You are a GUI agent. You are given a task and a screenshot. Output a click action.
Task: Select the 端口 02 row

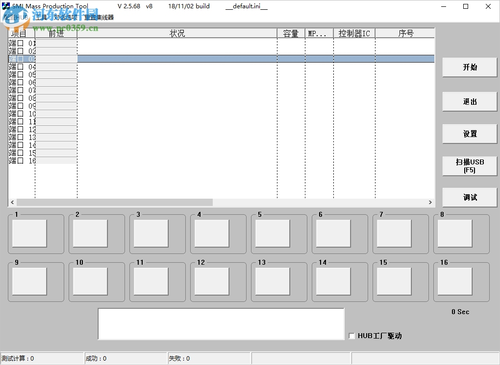click(221, 51)
